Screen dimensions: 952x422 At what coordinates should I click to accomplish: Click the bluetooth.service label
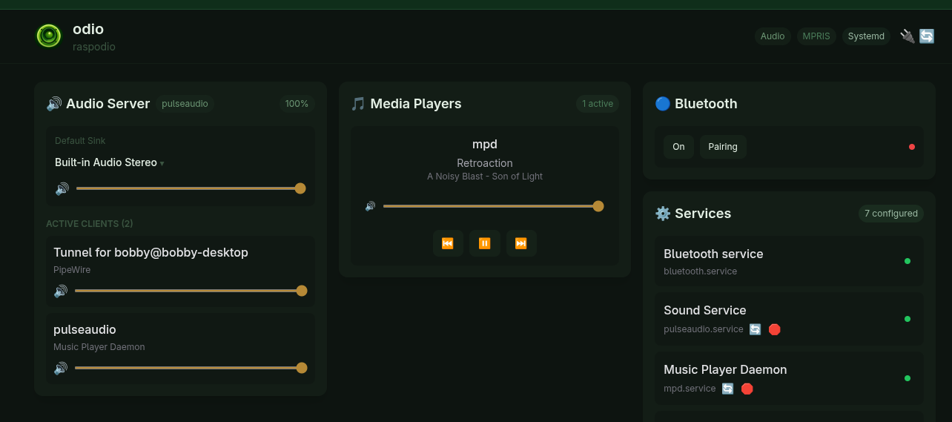(x=701, y=271)
